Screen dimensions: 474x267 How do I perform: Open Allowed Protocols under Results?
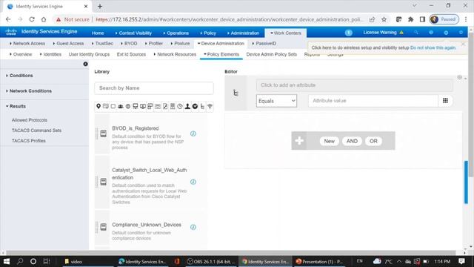click(x=30, y=120)
